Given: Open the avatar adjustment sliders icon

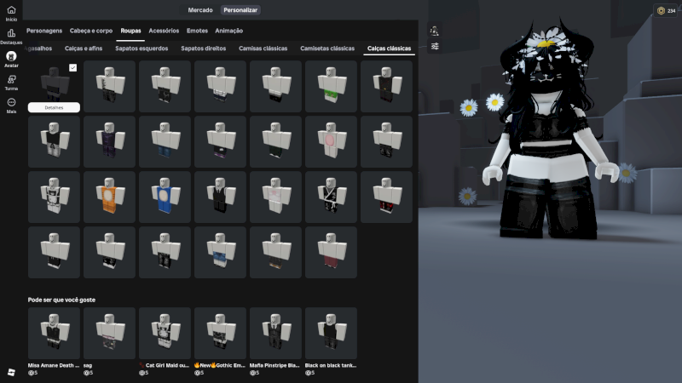Looking at the screenshot, I should pos(435,47).
